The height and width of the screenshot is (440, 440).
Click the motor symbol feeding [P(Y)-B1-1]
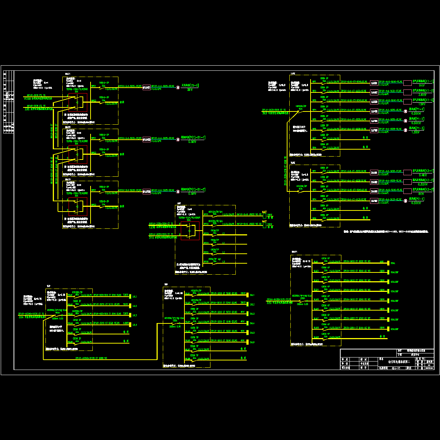tap(178, 139)
